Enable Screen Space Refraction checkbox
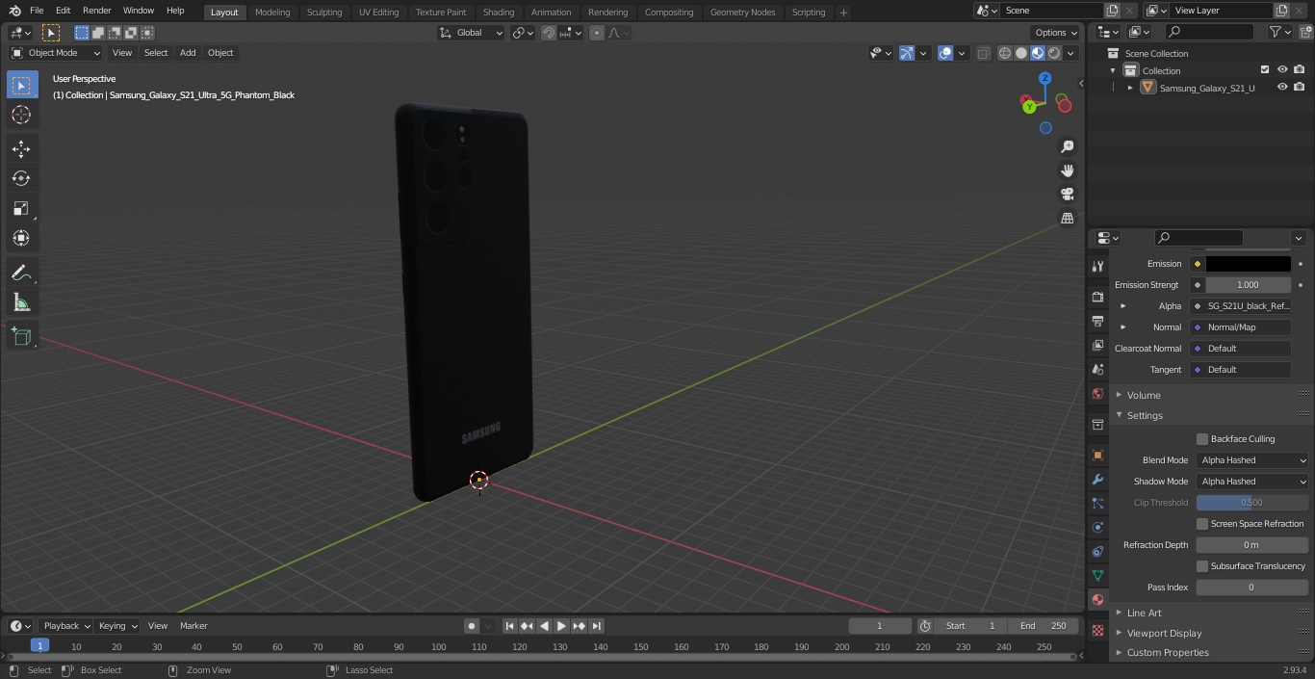This screenshot has height=679, width=1315. click(x=1202, y=524)
